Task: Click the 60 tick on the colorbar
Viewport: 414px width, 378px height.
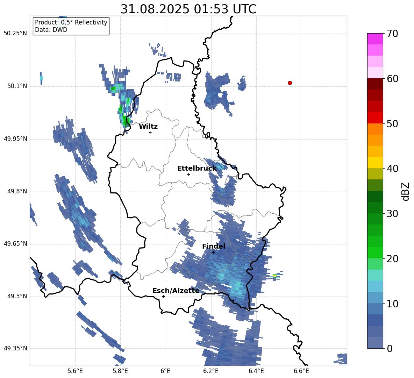Action: (392, 79)
